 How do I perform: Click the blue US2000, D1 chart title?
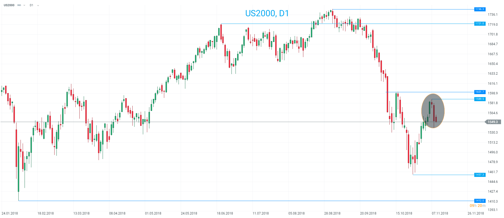pyautogui.click(x=267, y=13)
